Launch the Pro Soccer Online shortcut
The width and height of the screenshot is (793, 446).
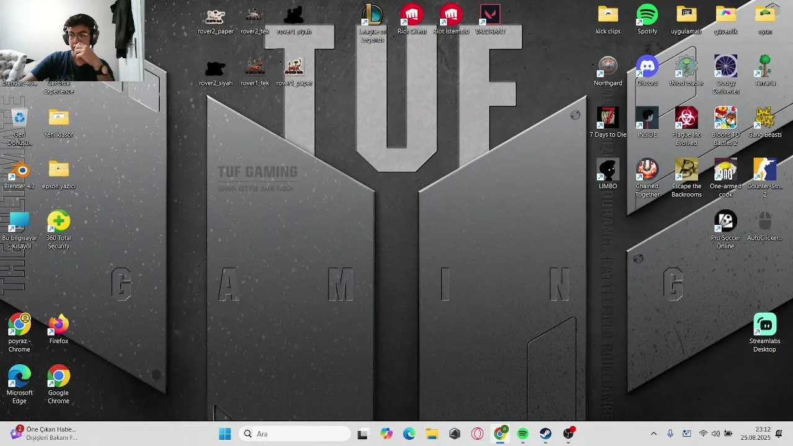(x=725, y=230)
